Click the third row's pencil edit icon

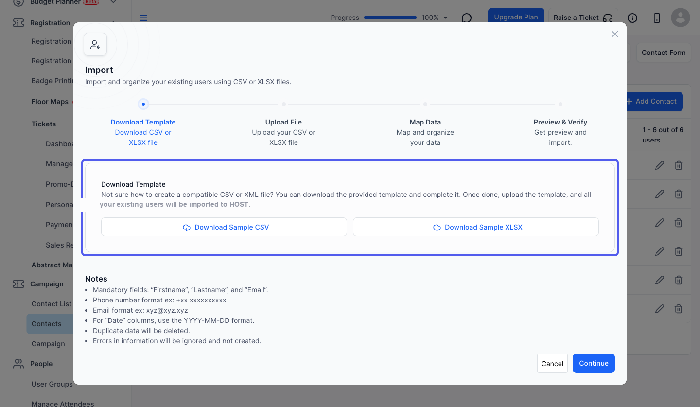(x=660, y=223)
